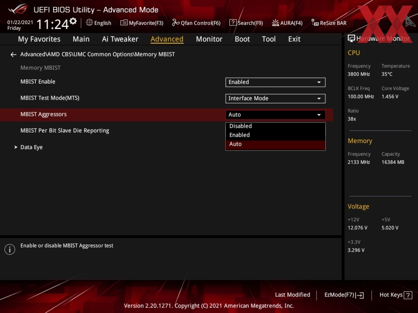Click the +12V 12.076 V reading
Image resolution: width=418 pixels, height=313 pixels.
357,228
